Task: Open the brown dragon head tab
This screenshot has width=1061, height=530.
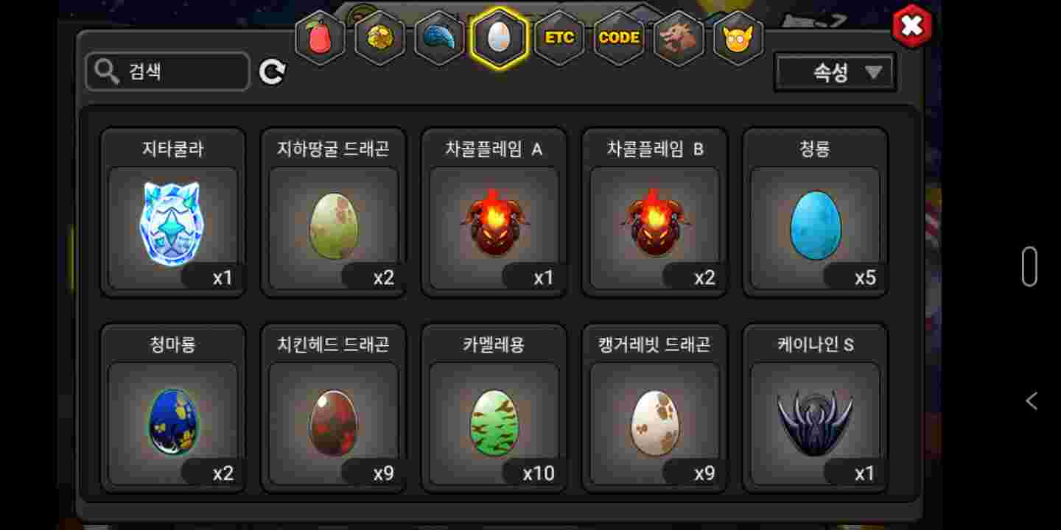Action: pos(679,38)
